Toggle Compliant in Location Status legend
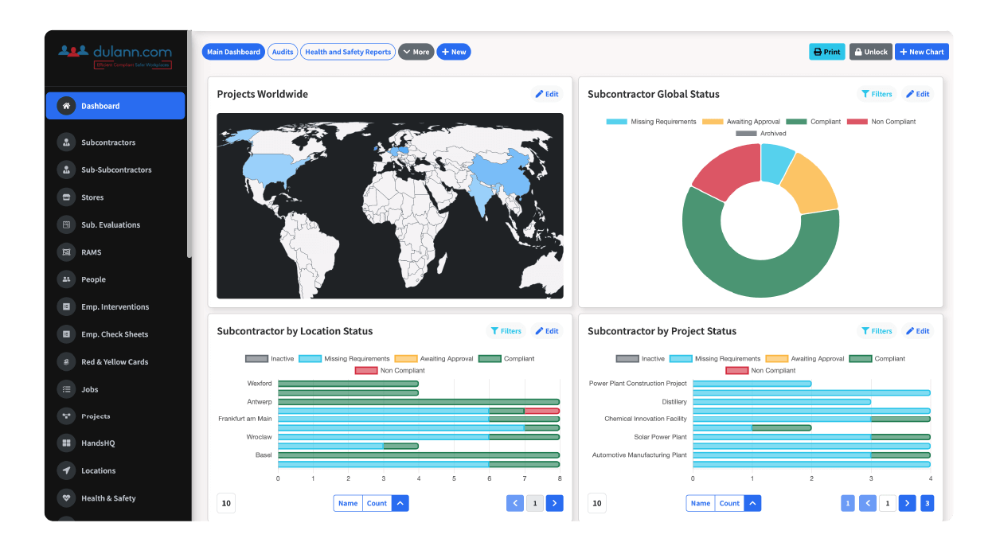The image size is (996, 554). point(506,359)
